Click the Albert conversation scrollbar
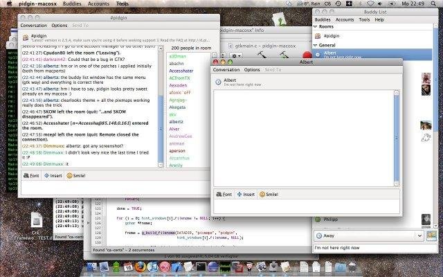This screenshot has height=277, width=443. click(x=397, y=138)
